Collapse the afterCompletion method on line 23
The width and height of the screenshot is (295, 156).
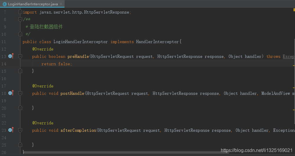click(20, 130)
